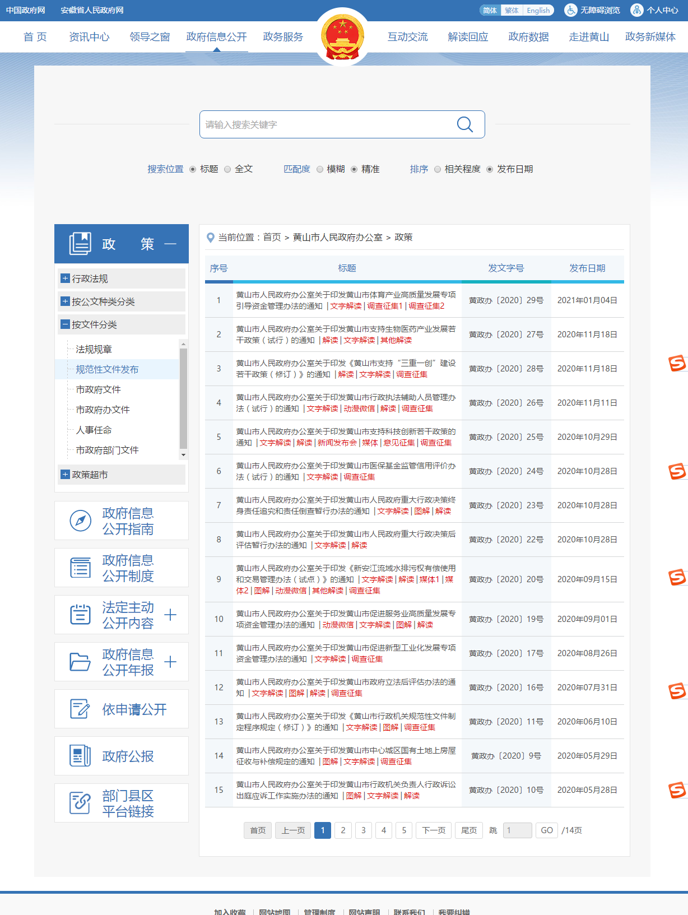Image resolution: width=688 pixels, height=915 pixels.
Task: Open the 依申请公开 edit icon
Action: pyautogui.click(x=80, y=709)
